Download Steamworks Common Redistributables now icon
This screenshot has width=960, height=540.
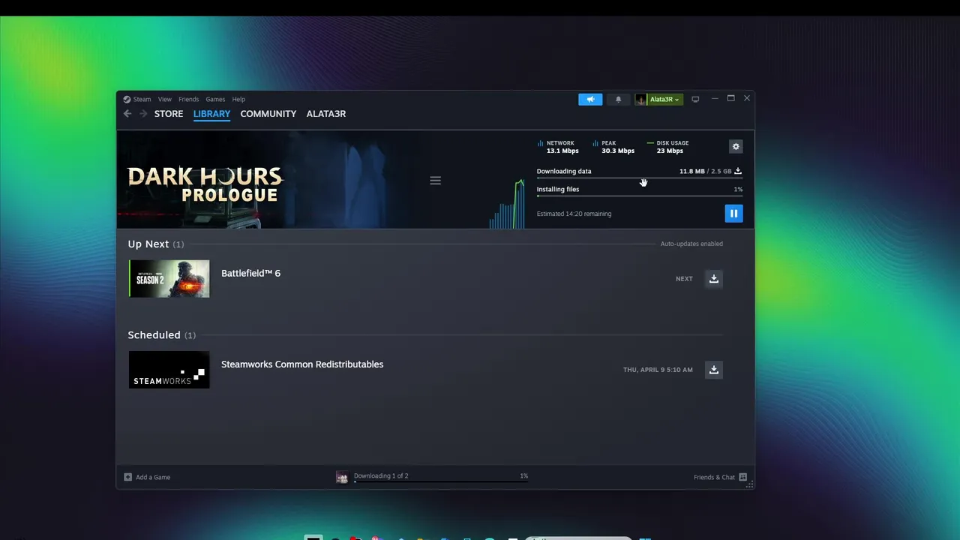[x=714, y=370]
